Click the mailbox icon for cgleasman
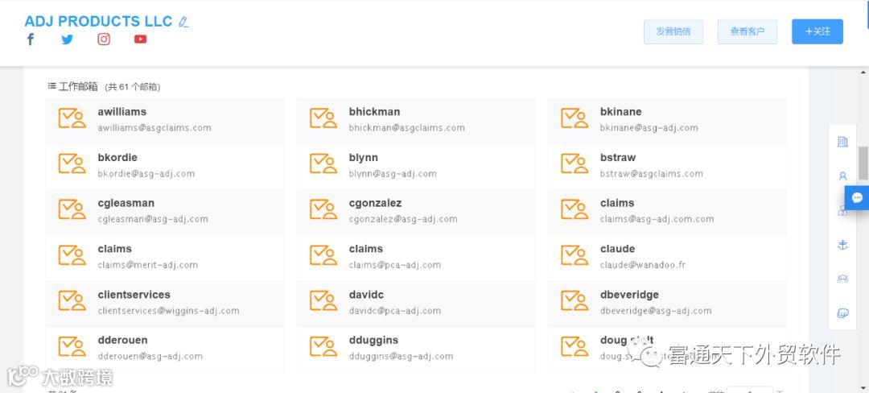 72,210
